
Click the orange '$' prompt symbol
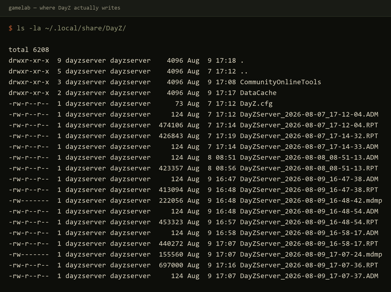pyautogui.click(x=11, y=28)
